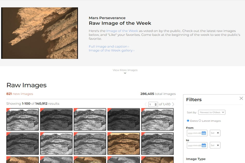
Task: Open the fifth thumbnail in top row
Action: [x=157, y=119]
